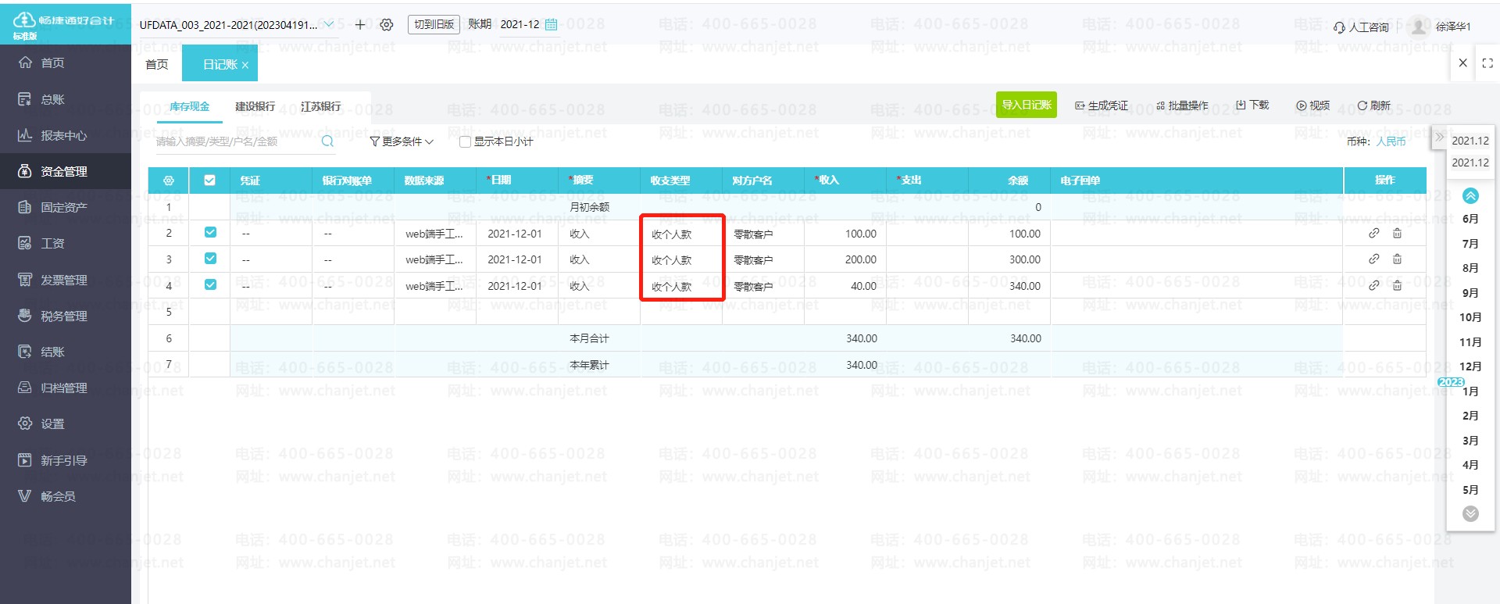Expand the 更多条件 filter dropdown
Viewport: 1500px width, 604px height.
402,141
